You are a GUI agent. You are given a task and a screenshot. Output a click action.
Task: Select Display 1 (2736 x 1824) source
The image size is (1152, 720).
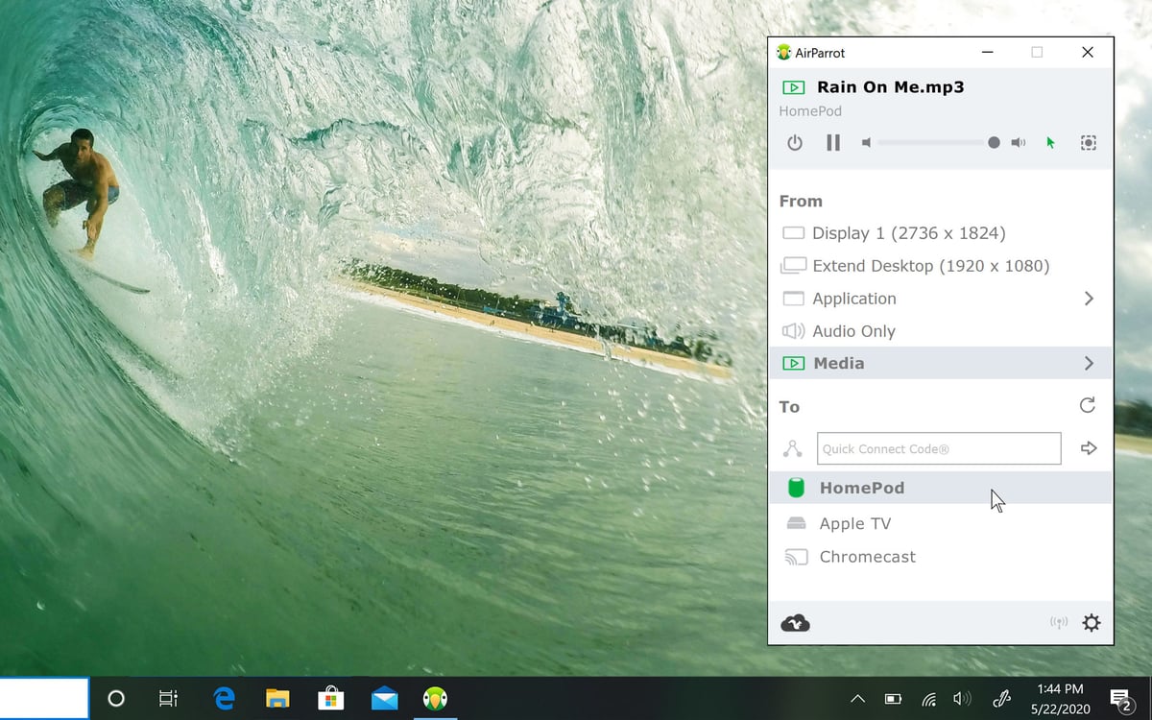click(x=907, y=233)
